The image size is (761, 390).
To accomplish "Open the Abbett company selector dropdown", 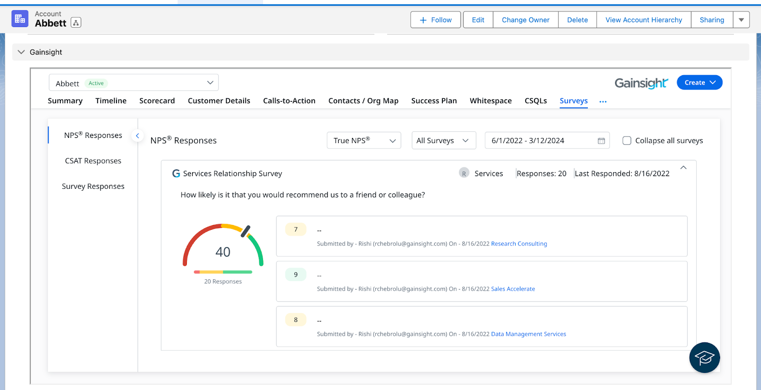I will 134,83.
